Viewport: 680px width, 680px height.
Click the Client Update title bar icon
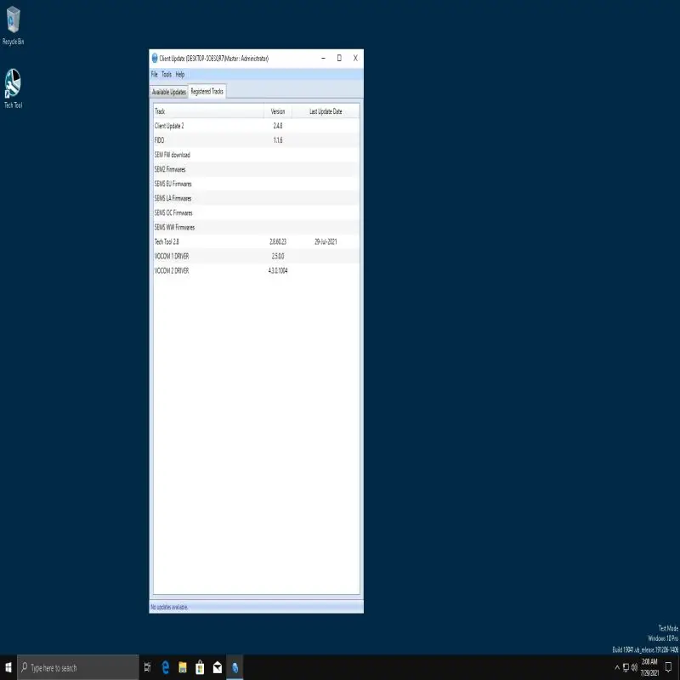[x=155, y=58]
